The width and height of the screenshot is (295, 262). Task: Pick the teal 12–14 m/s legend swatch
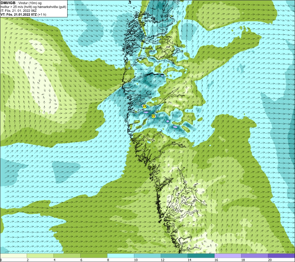[x=174, y=256]
